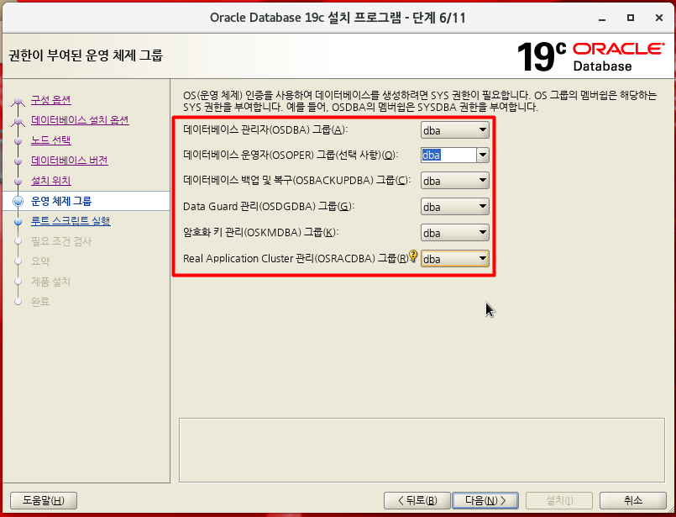Click the Real Application Cluster 관리(OSRACDBA) label

[296, 259]
